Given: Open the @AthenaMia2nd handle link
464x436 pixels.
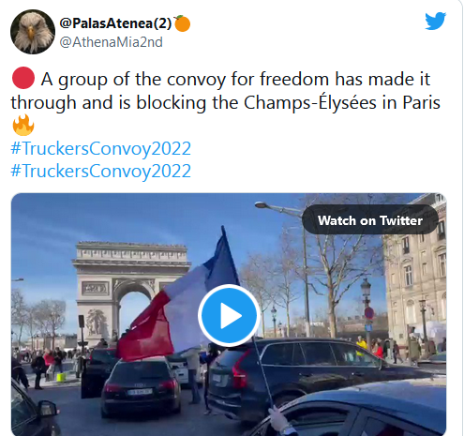Looking at the screenshot, I should pos(111,42).
